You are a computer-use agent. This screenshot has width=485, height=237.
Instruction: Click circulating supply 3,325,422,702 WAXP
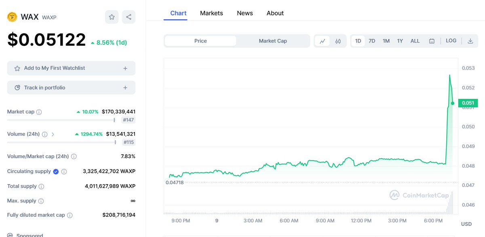click(x=109, y=171)
